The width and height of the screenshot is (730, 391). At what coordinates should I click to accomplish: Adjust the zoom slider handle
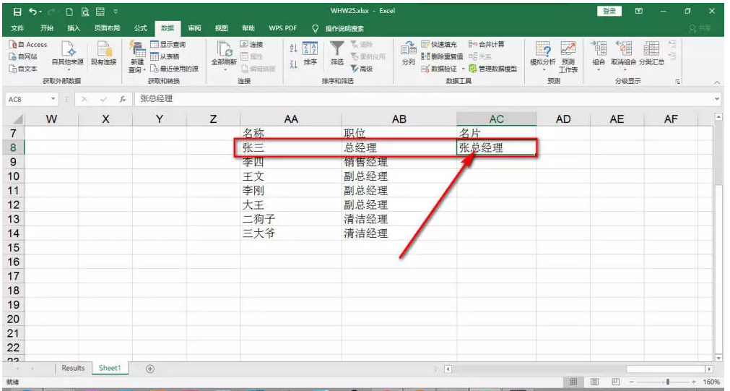coord(668,382)
